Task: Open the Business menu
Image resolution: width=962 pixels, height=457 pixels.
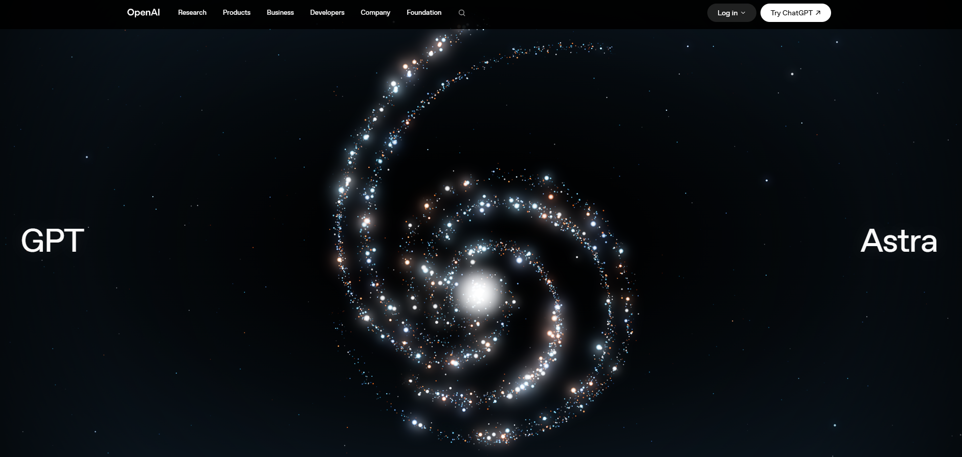Action: [280, 12]
